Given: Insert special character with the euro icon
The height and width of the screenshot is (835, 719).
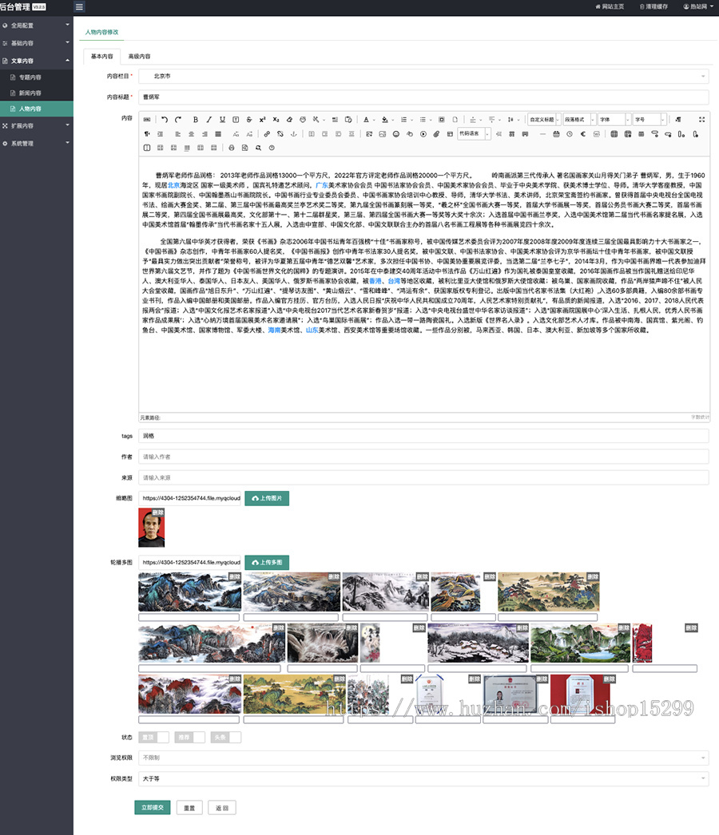Looking at the screenshot, I should click(x=582, y=134).
